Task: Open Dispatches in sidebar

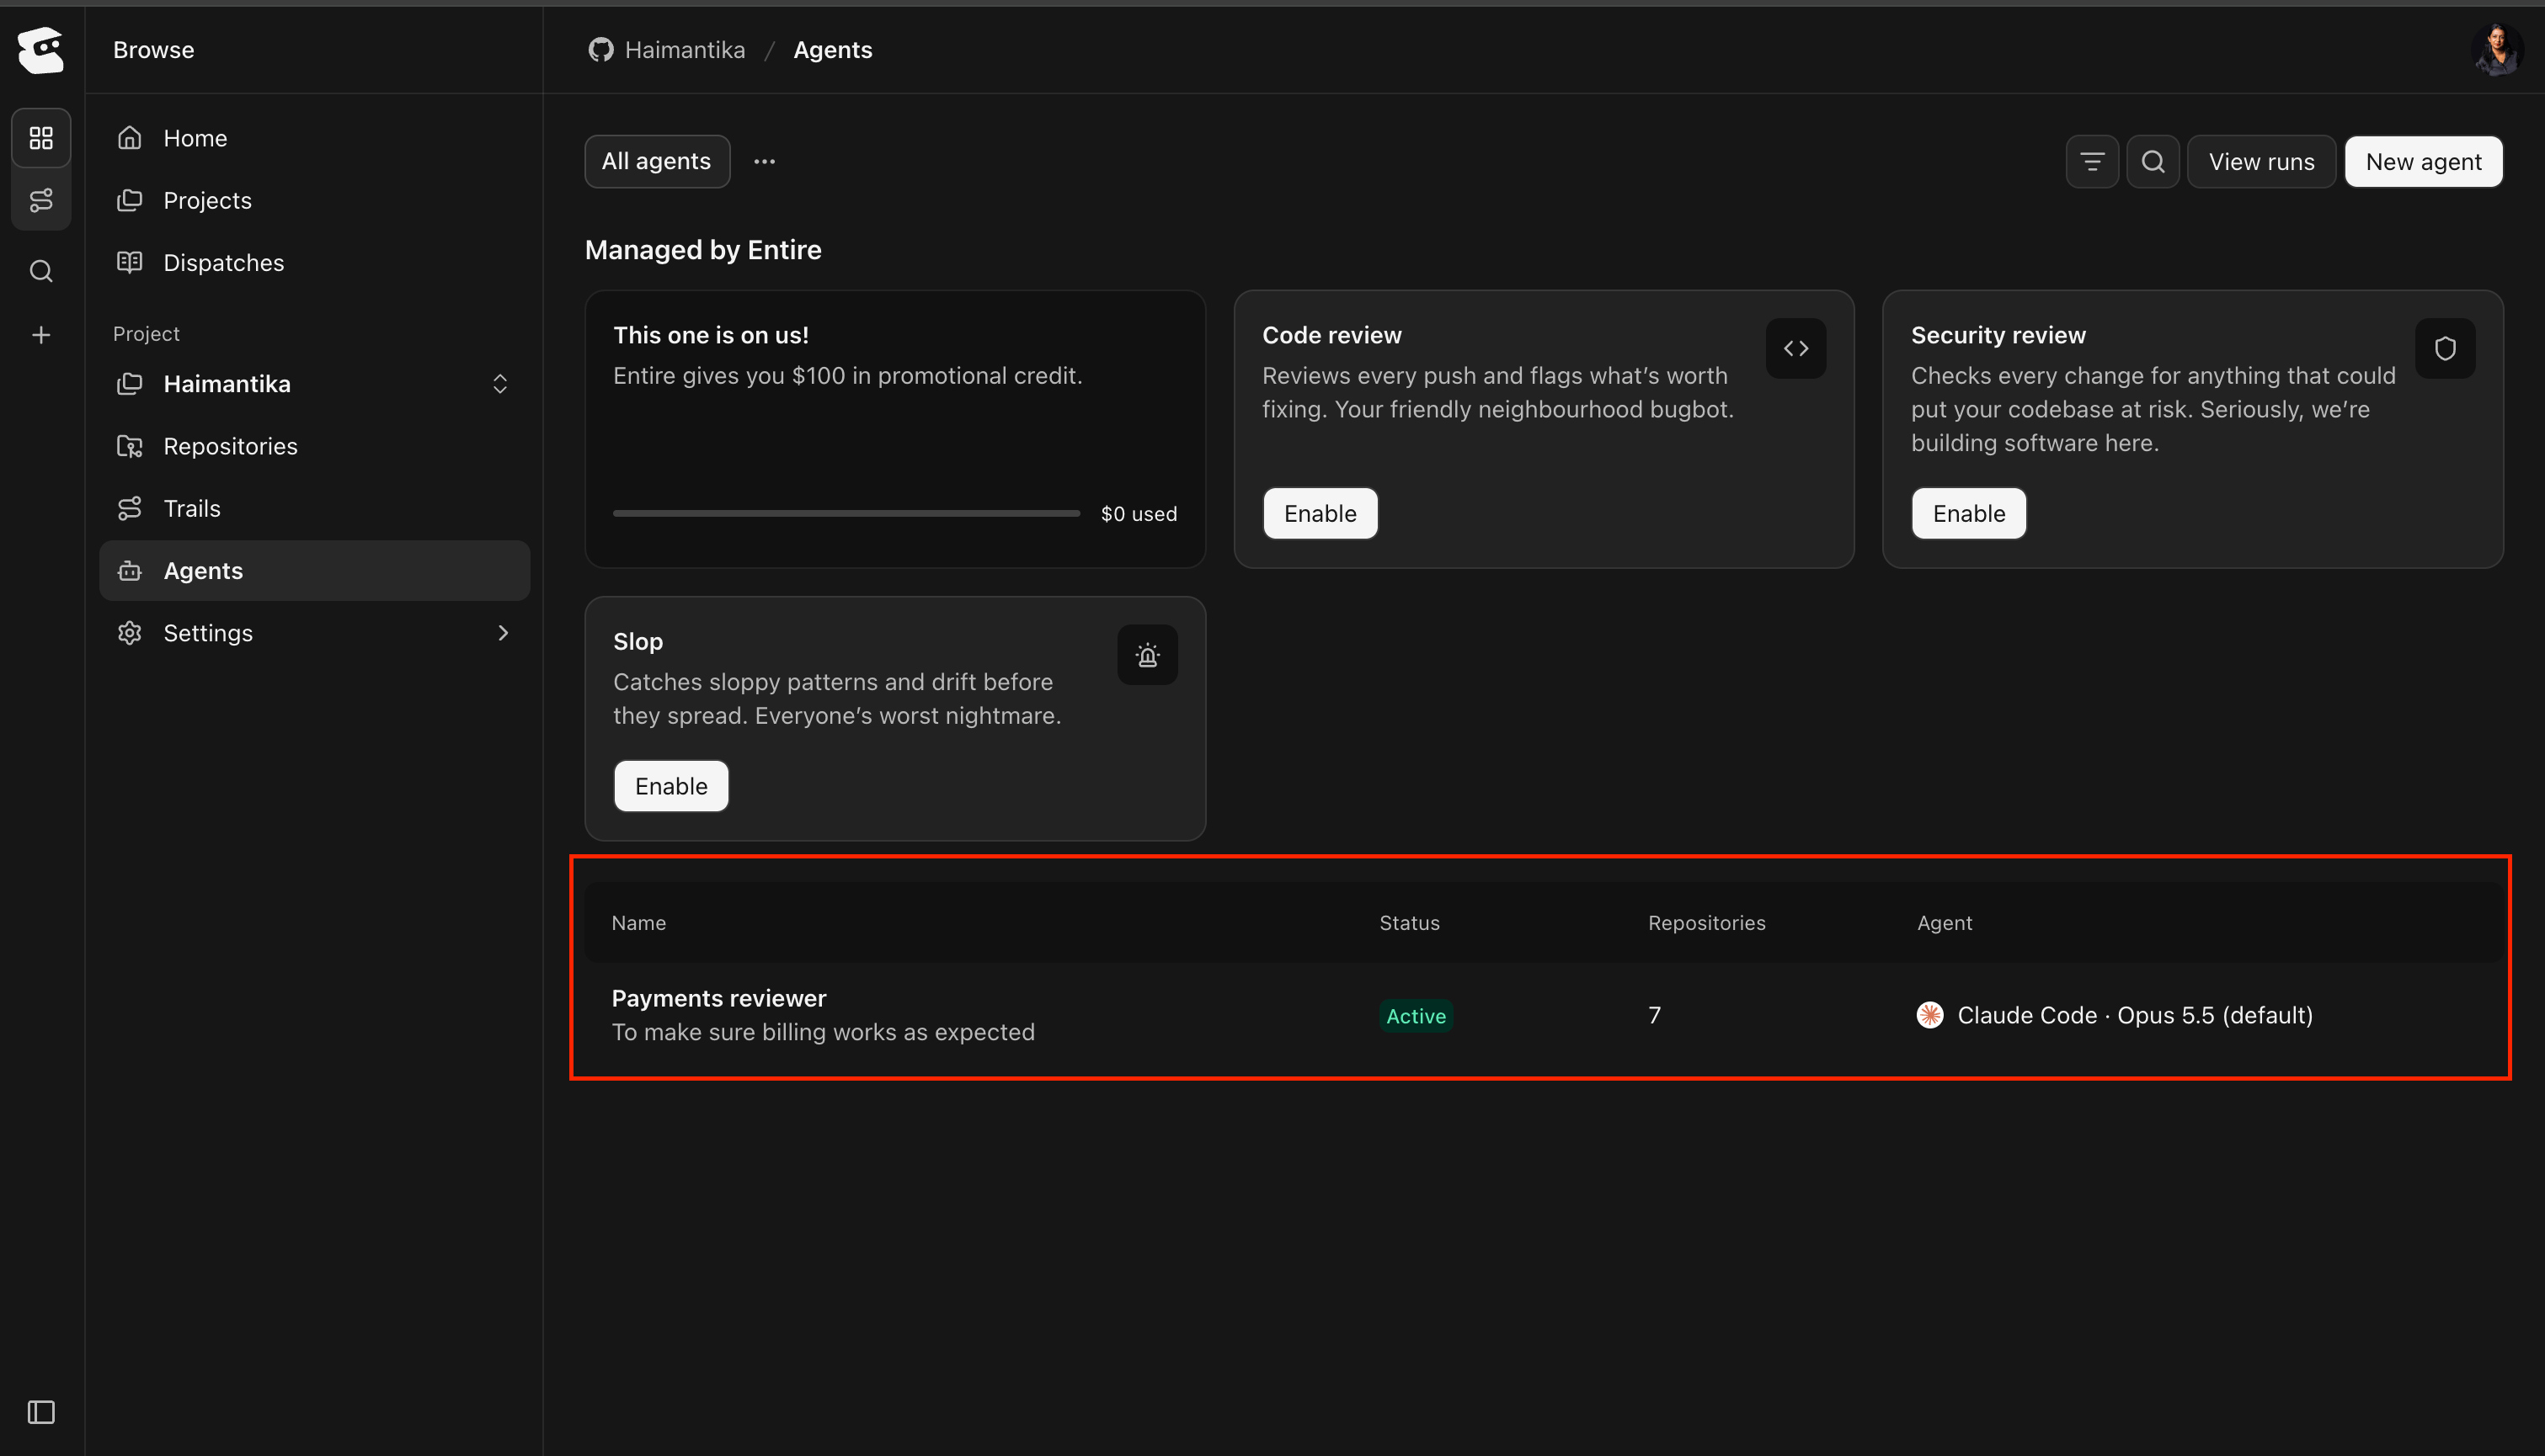Action: click(314, 262)
